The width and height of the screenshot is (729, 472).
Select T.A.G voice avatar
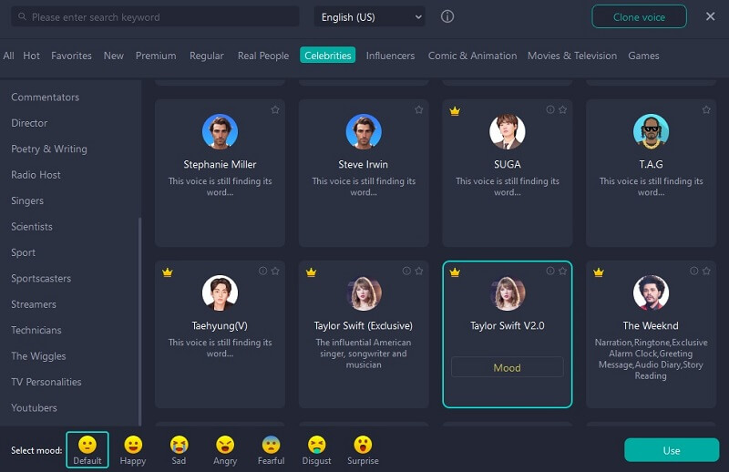tap(651, 131)
